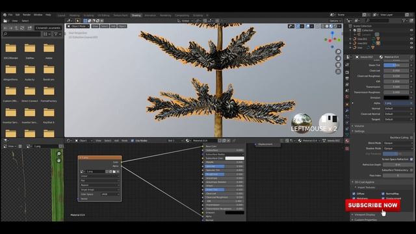Click Subsurface Color swatch on shader node
The width and height of the screenshot is (416, 234).
coord(235,159)
